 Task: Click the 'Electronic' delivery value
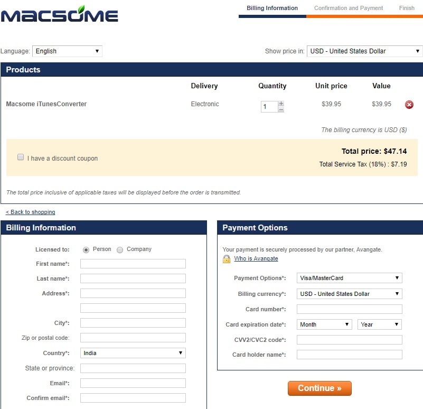(205, 104)
